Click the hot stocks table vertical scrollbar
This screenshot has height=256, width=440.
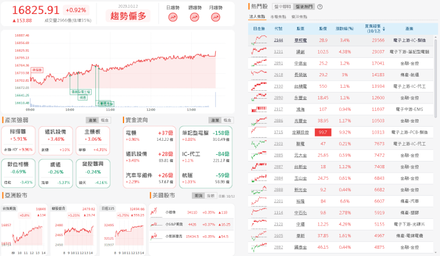tap(436, 79)
